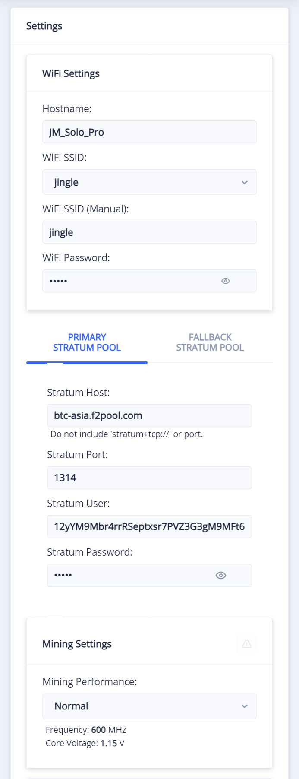
Task: Click the Mining Settings section header
Action: coord(77,644)
